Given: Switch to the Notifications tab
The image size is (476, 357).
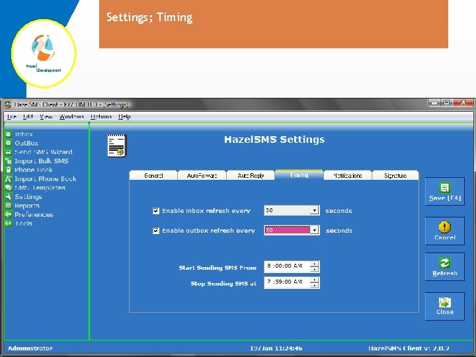Looking at the screenshot, I should tap(348, 175).
